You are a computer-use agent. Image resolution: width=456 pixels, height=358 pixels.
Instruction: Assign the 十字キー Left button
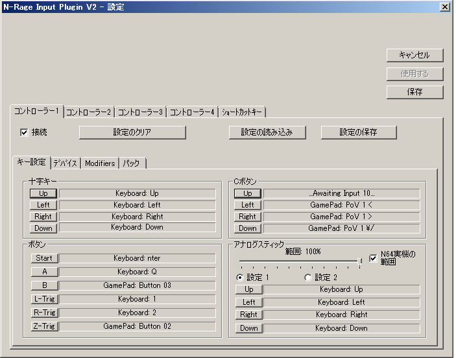coord(43,205)
